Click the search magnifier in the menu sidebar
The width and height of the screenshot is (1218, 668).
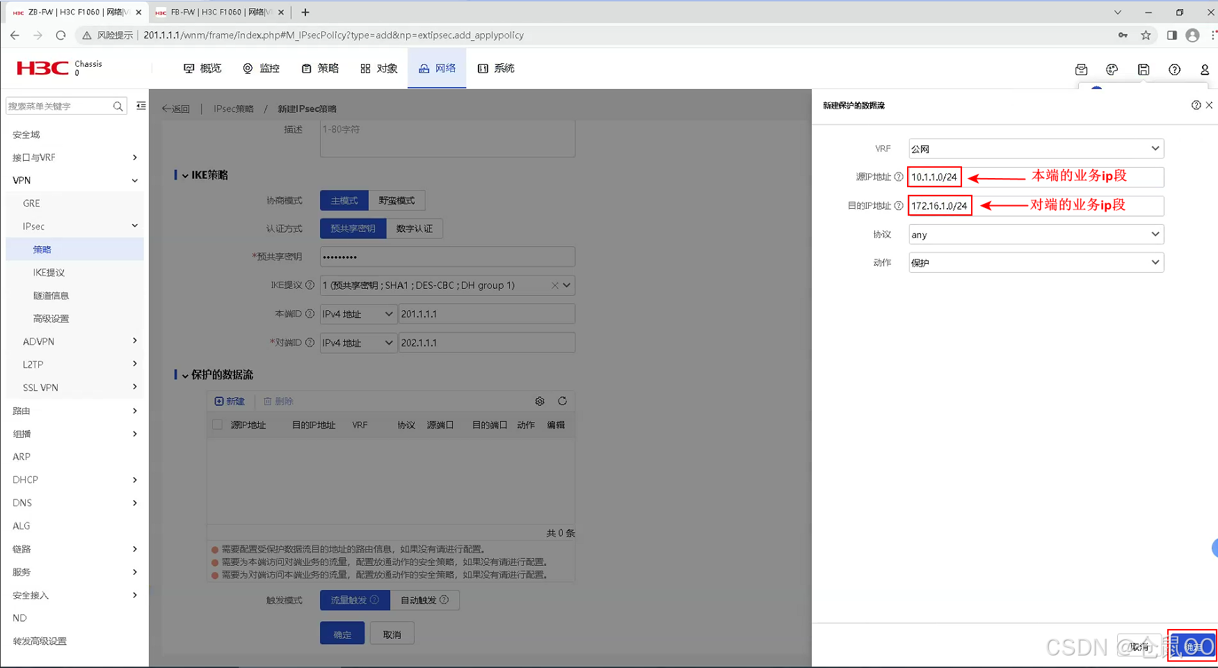point(118,106)
